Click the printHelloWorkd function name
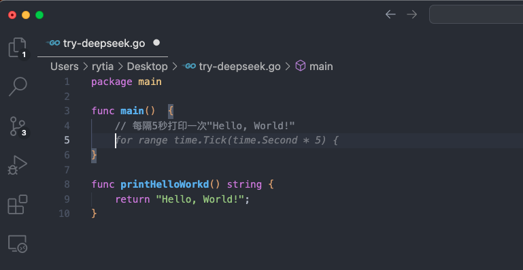Viewport: 523px width, 270px height. [x=165, y=184]
